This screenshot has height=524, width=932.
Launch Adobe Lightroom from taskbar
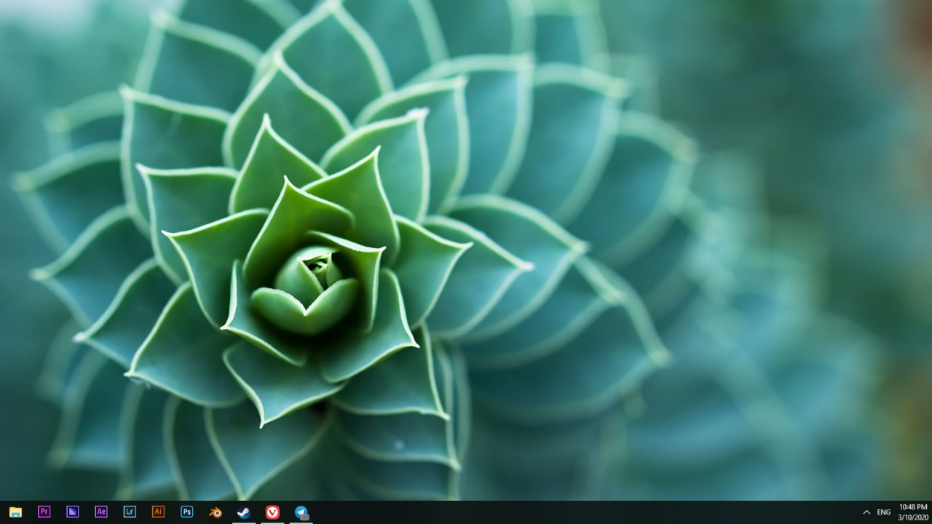(130, 512)
